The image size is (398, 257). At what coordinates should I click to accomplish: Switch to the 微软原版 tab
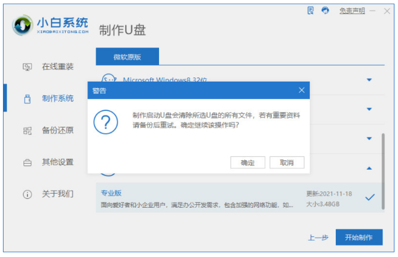coord(127,57)
